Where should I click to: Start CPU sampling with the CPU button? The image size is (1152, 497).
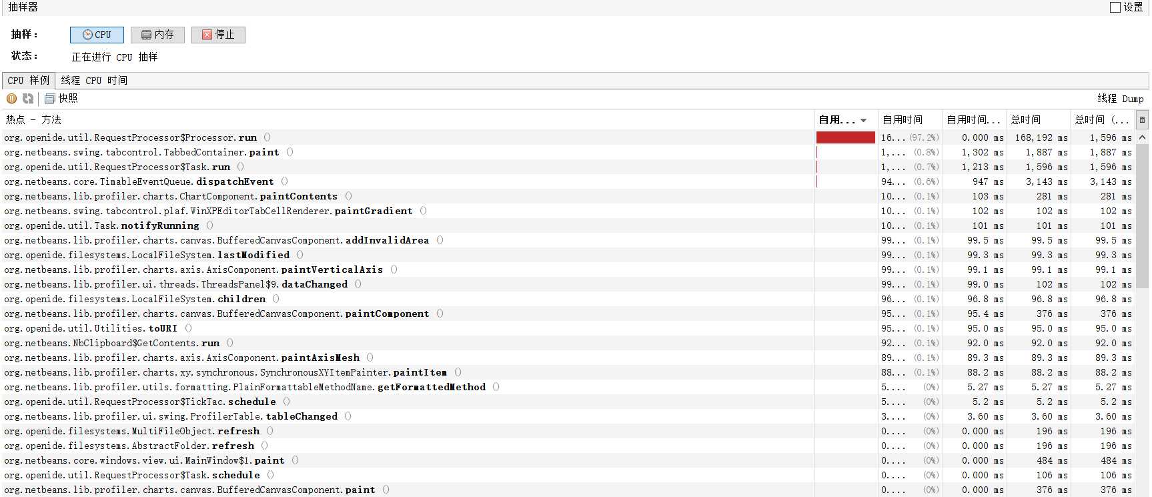97,35
